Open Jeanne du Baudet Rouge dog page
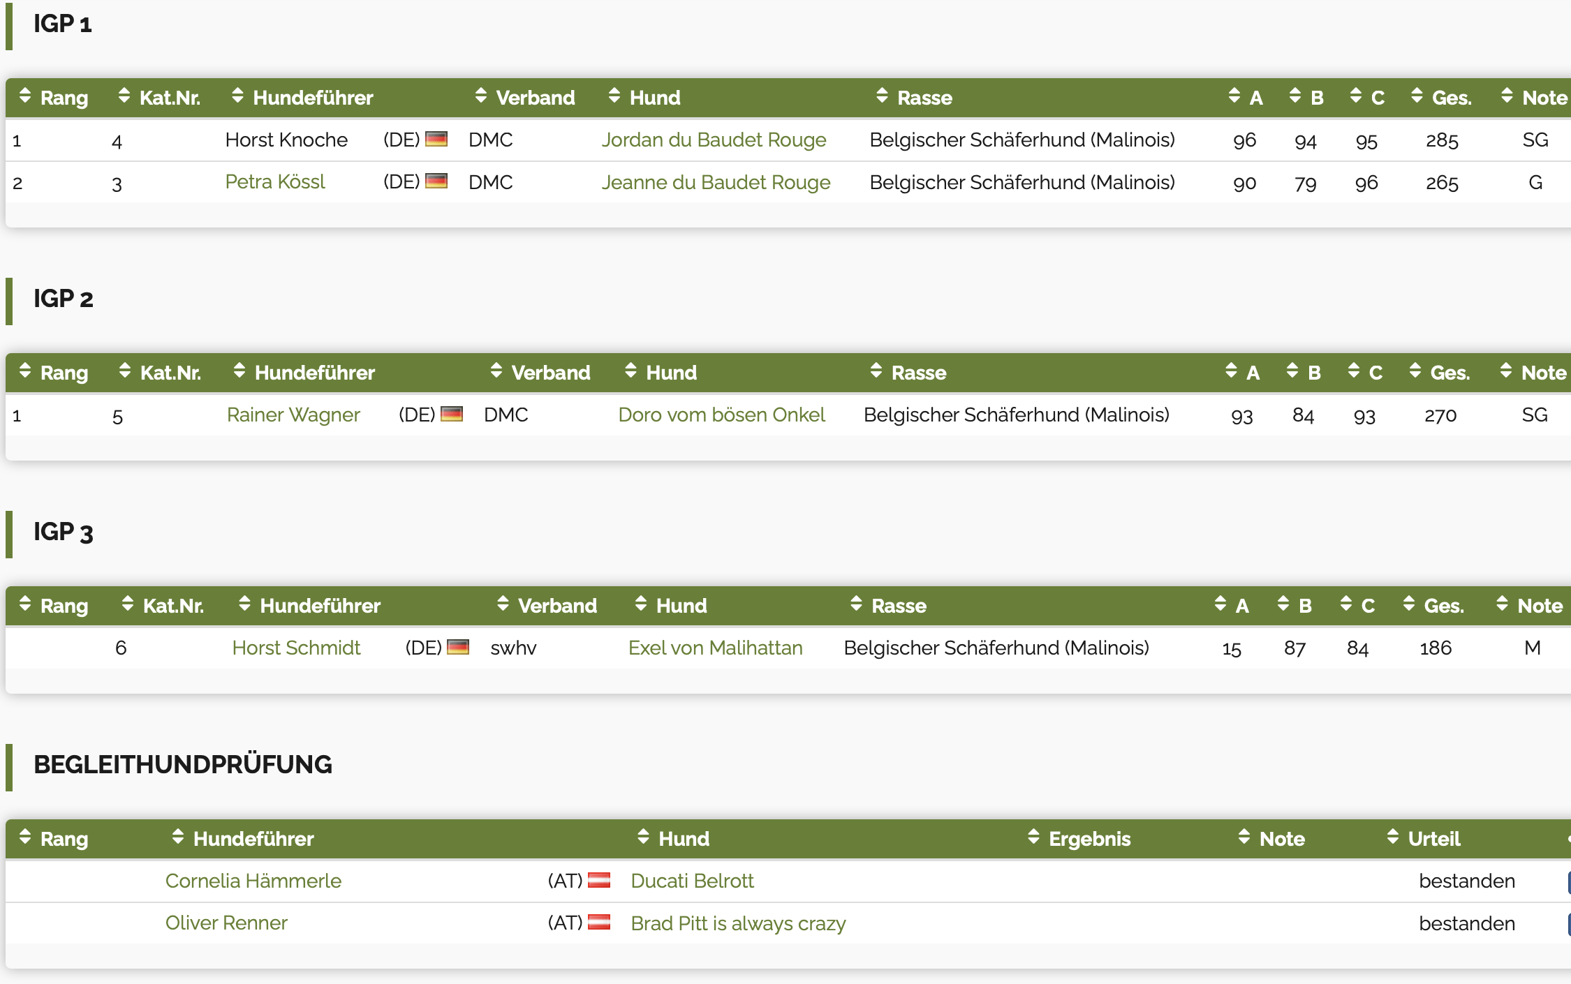The width and height of the screenshot is (1571, 984). pos(716,182)
